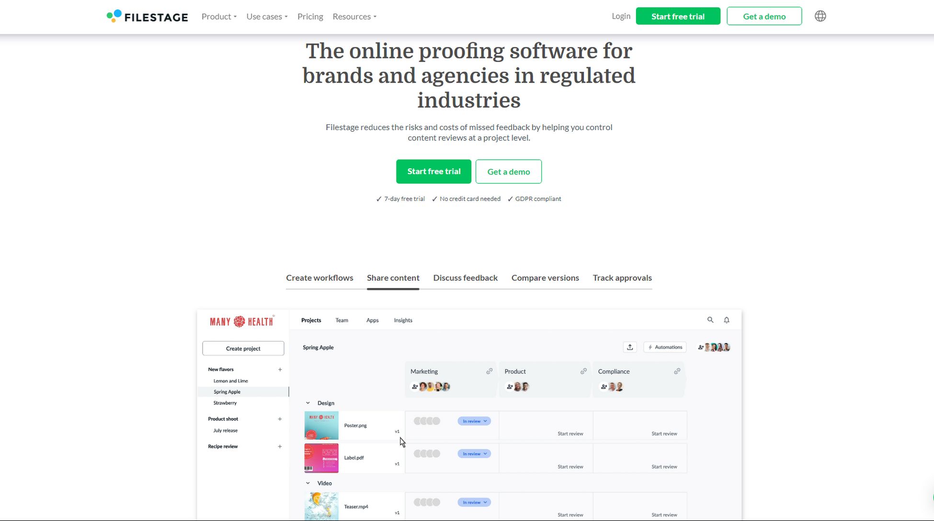
Task: Click the link icon next to Marketing column
Action: click(490, 372)
